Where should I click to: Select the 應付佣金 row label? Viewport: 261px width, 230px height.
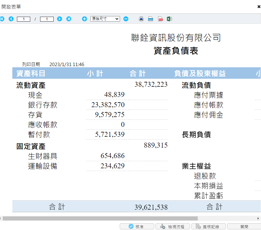[x=209, y=115]
